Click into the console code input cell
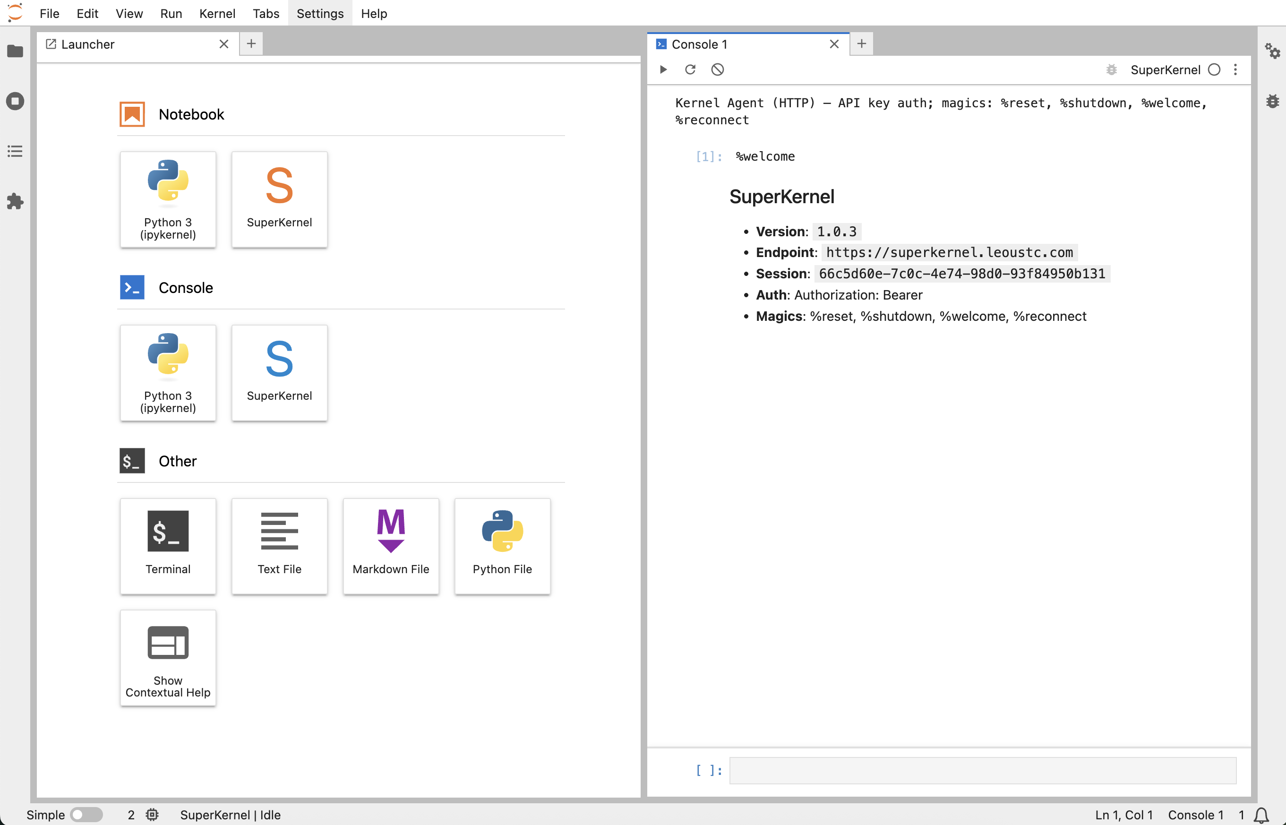Viewport: 1286px width, 825px height. pos(982,770)
